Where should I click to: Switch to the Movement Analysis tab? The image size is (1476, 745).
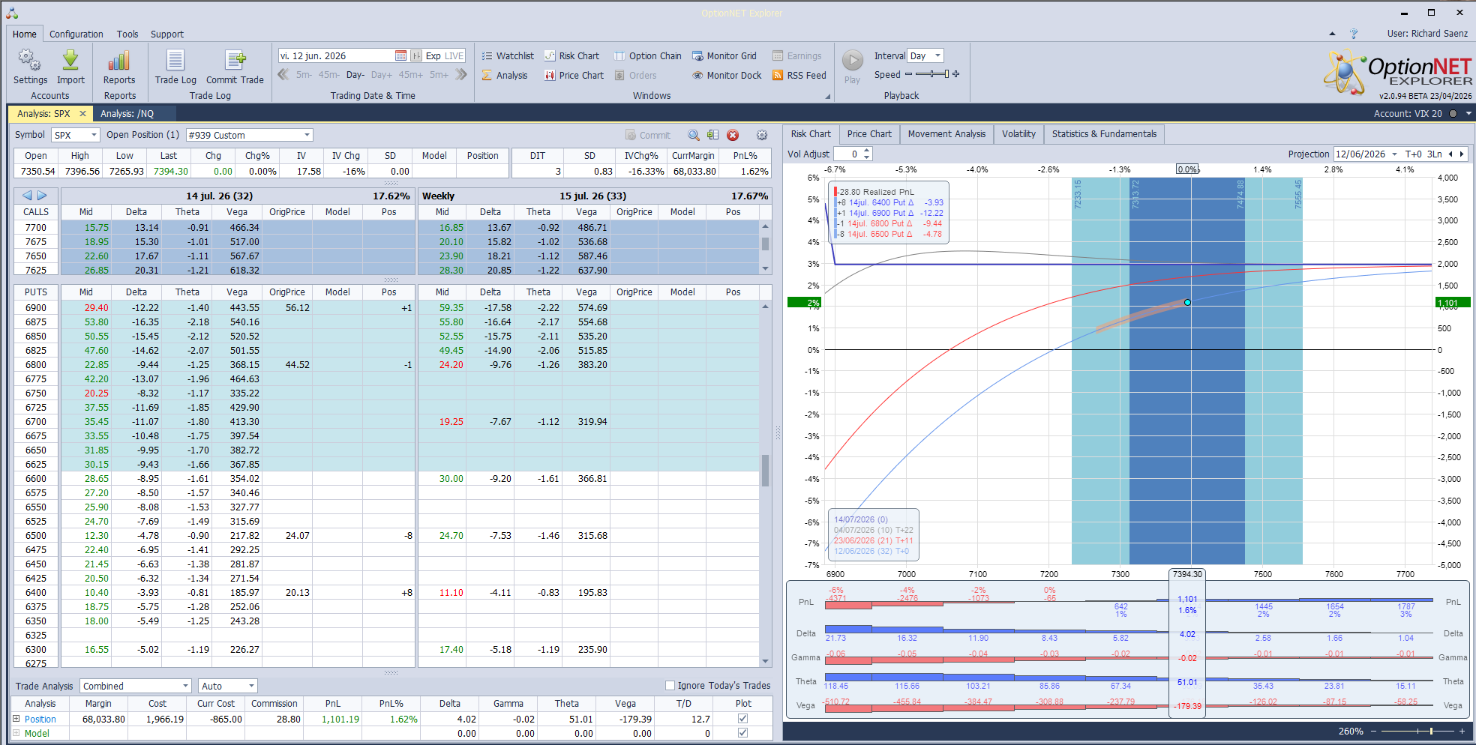pyautogui.click(x=946, y=134)
